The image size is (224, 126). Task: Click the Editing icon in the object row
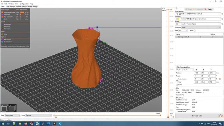[212, 37]
